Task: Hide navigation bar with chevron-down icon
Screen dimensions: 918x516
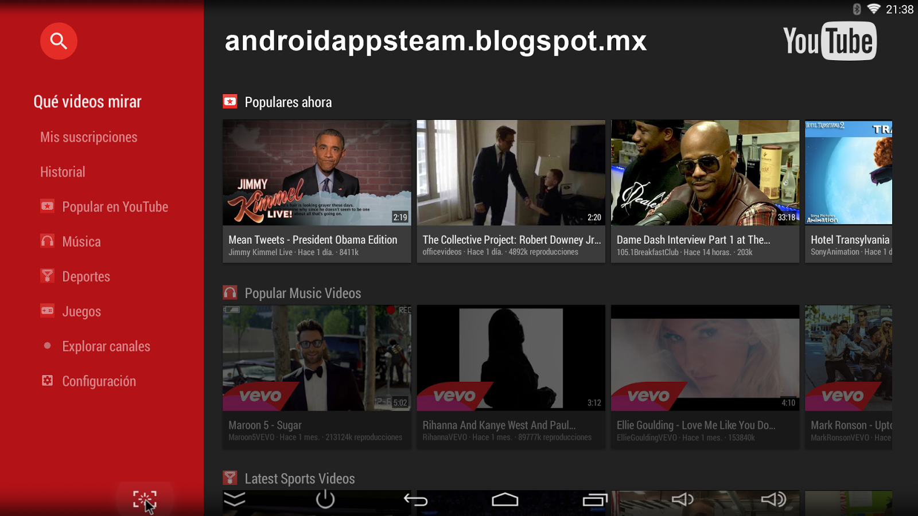Action: [235, 499]
